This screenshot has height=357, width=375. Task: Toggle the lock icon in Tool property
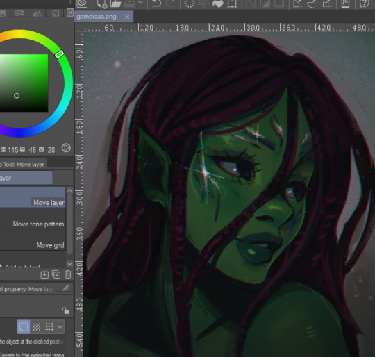(x=66, y=310)
